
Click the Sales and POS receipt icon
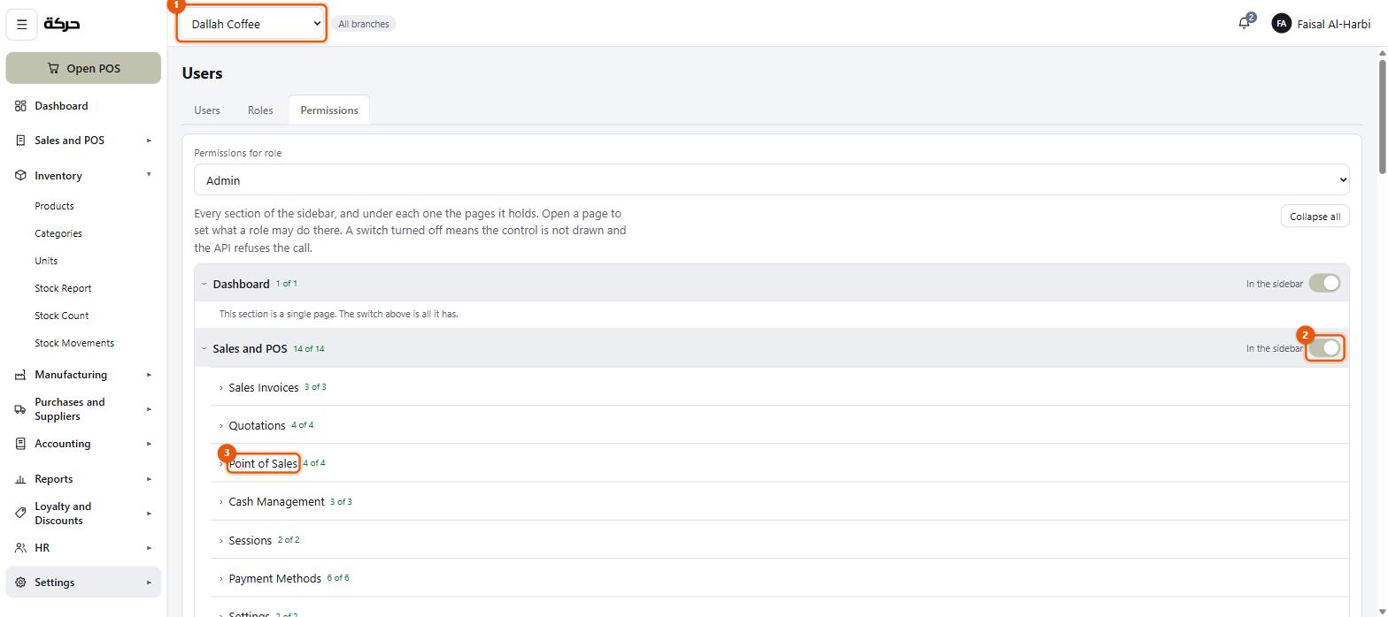pos(20,141)
